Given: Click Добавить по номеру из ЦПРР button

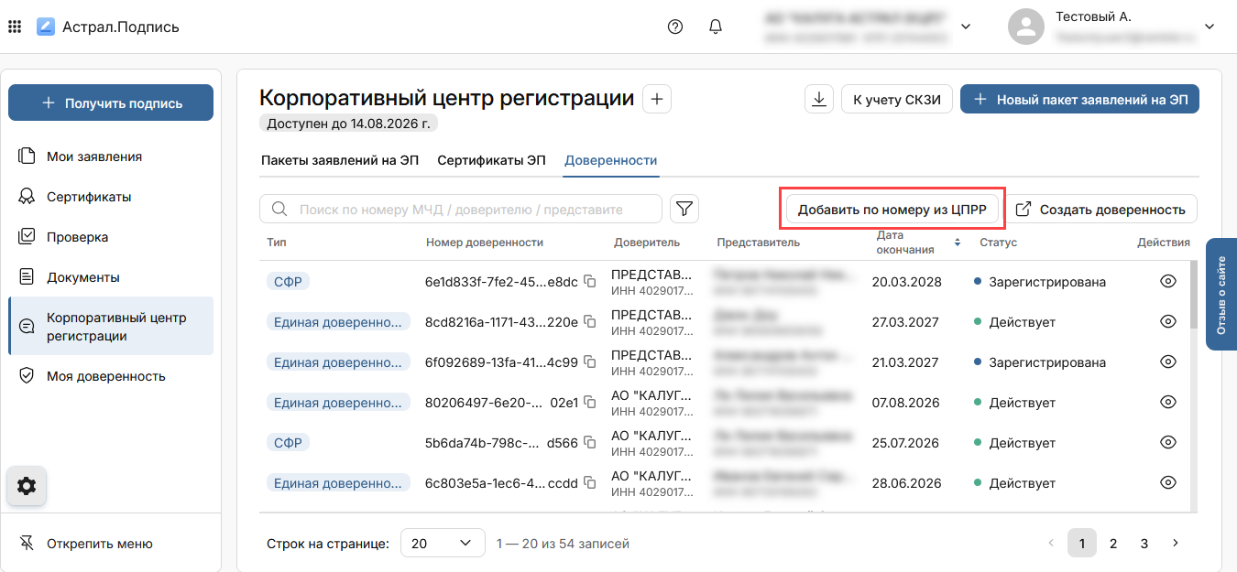Looking at the screenshot, I should (x=892, y=210).
